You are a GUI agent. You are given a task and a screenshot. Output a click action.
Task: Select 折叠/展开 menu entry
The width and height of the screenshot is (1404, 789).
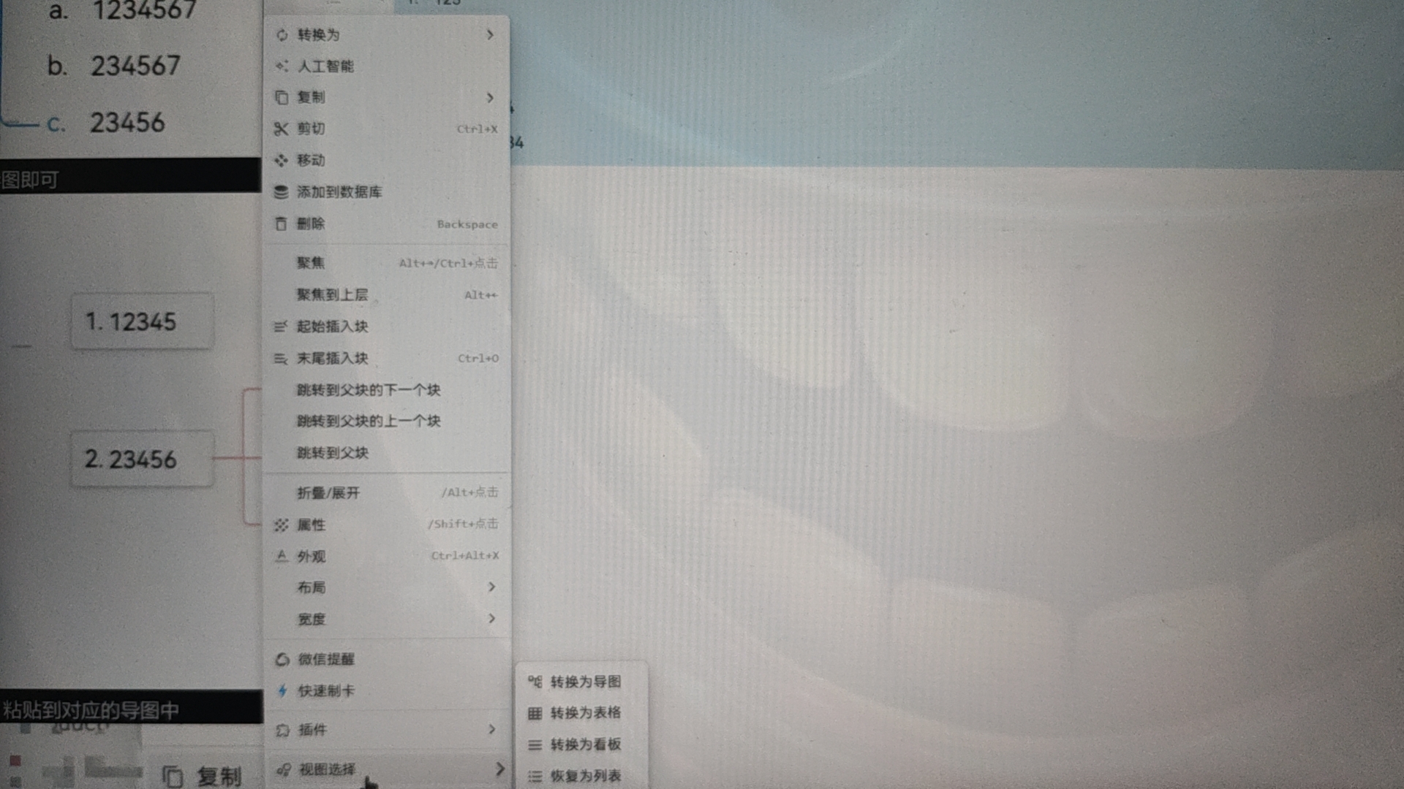328,493
